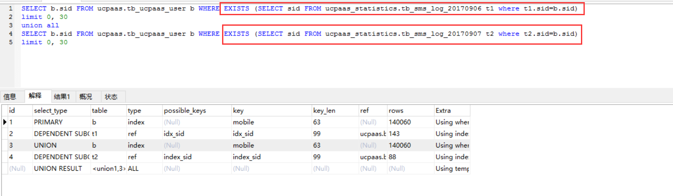Click line number 5 in gutter
Image resolution: width=673 pixels, height=196 pixels.
tap(11, 42)
